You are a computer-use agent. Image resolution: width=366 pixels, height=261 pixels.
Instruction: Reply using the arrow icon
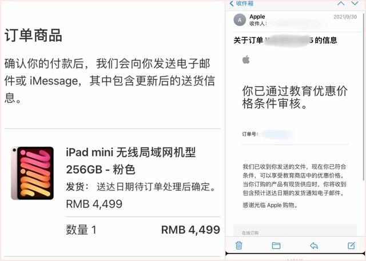pyautogui.click(x=314, y=246)
